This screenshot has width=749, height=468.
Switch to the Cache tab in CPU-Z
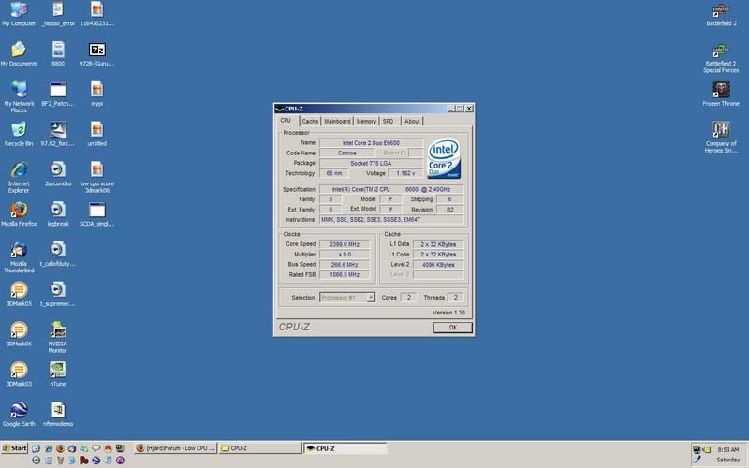pyautogui.click(x=310, y=122)
